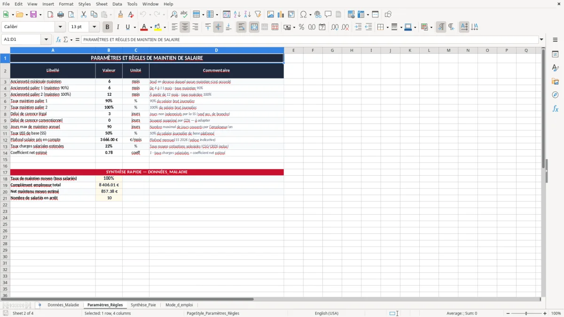Open the Background Color dropdown arrow
Image resolution: width=564 pixels, height=317 pixels.
click(x=165, y=27)
